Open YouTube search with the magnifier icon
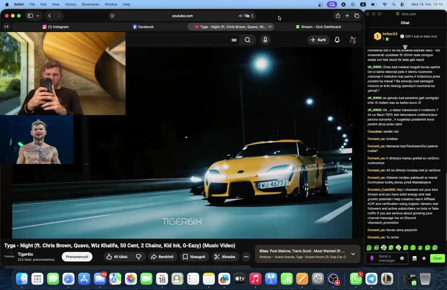This screenshot has width=447, height=290. [x=247, y=40]
